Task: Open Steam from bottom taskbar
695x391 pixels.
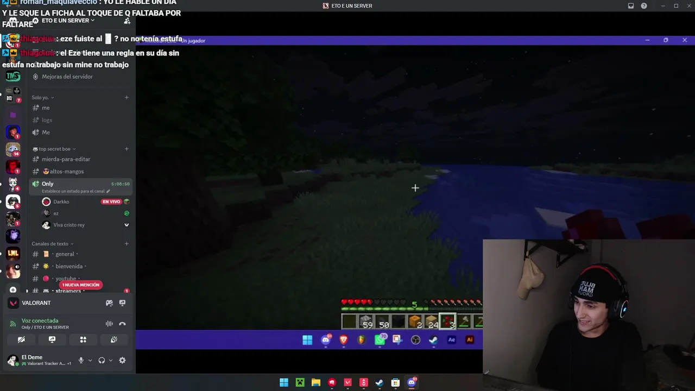Action: click(380, 383)
